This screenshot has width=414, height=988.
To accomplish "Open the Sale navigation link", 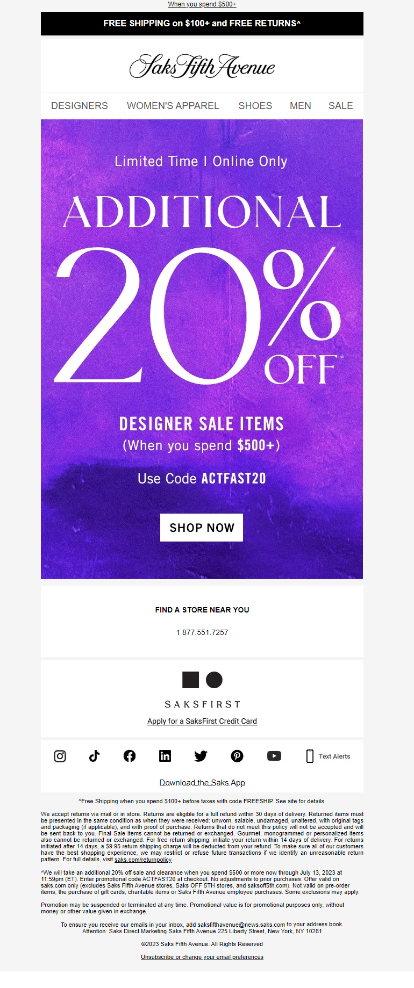I will click(x=341, y=106).
